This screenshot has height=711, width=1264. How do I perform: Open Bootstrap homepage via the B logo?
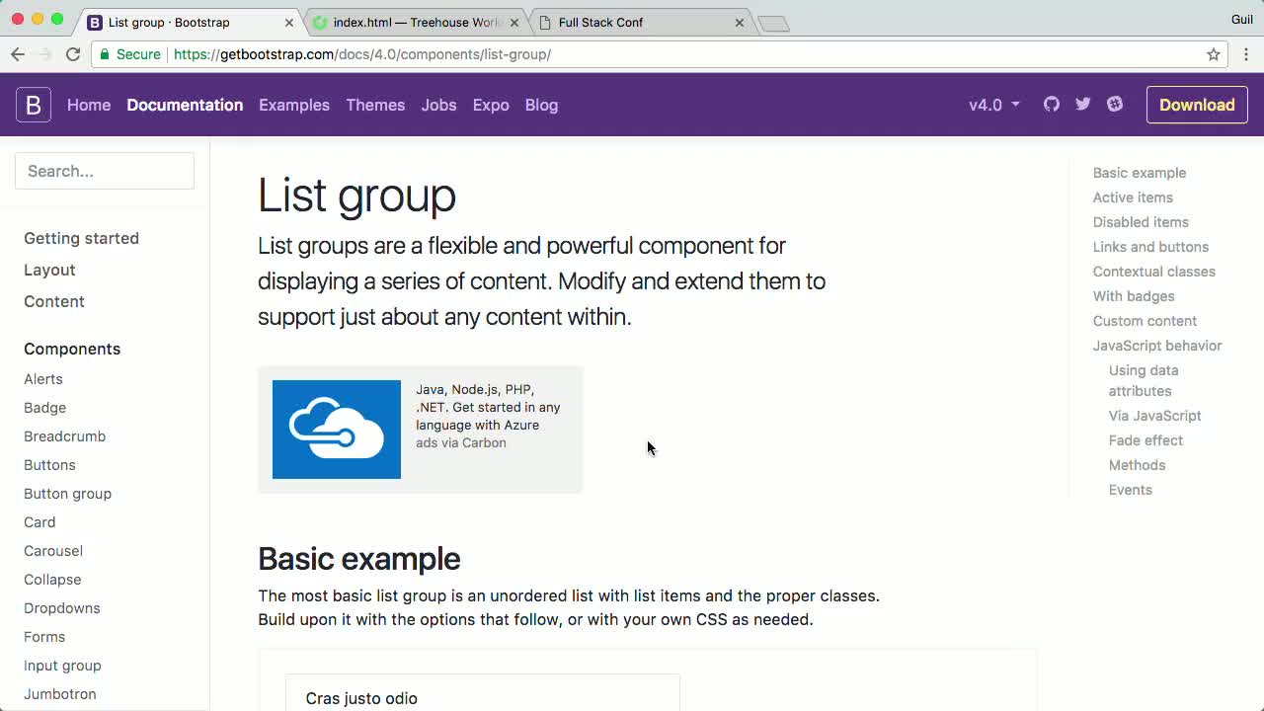pos(33,104)
